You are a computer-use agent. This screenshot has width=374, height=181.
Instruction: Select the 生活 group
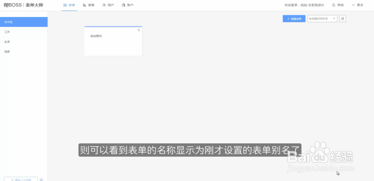[24, 42]
